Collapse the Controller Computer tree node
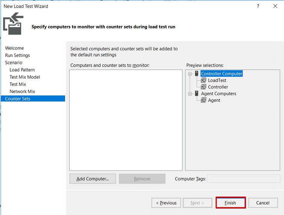 191,74
